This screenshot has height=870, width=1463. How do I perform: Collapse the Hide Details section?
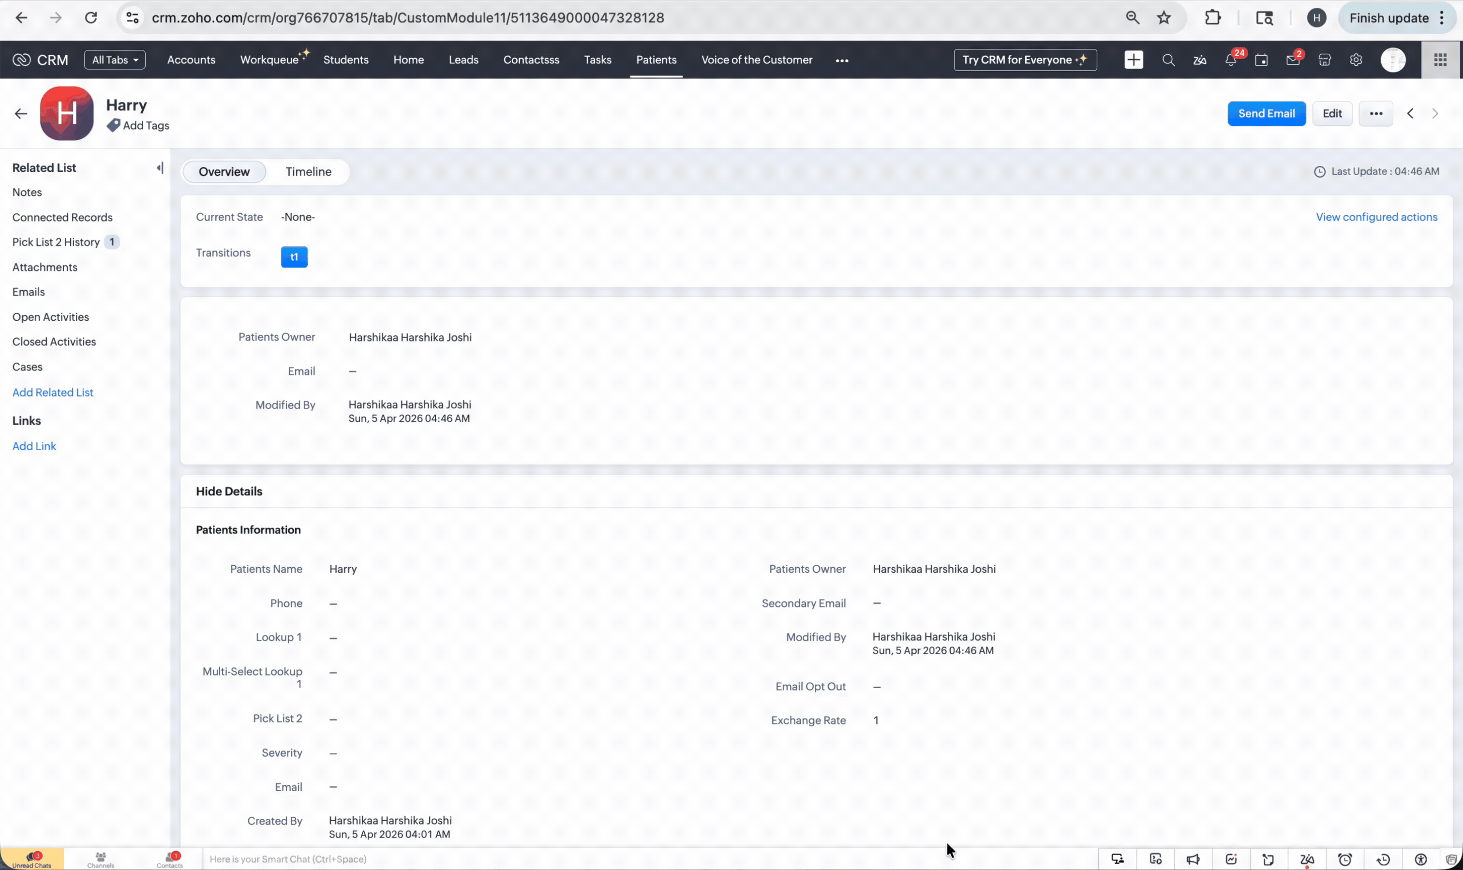coord(229,491)
